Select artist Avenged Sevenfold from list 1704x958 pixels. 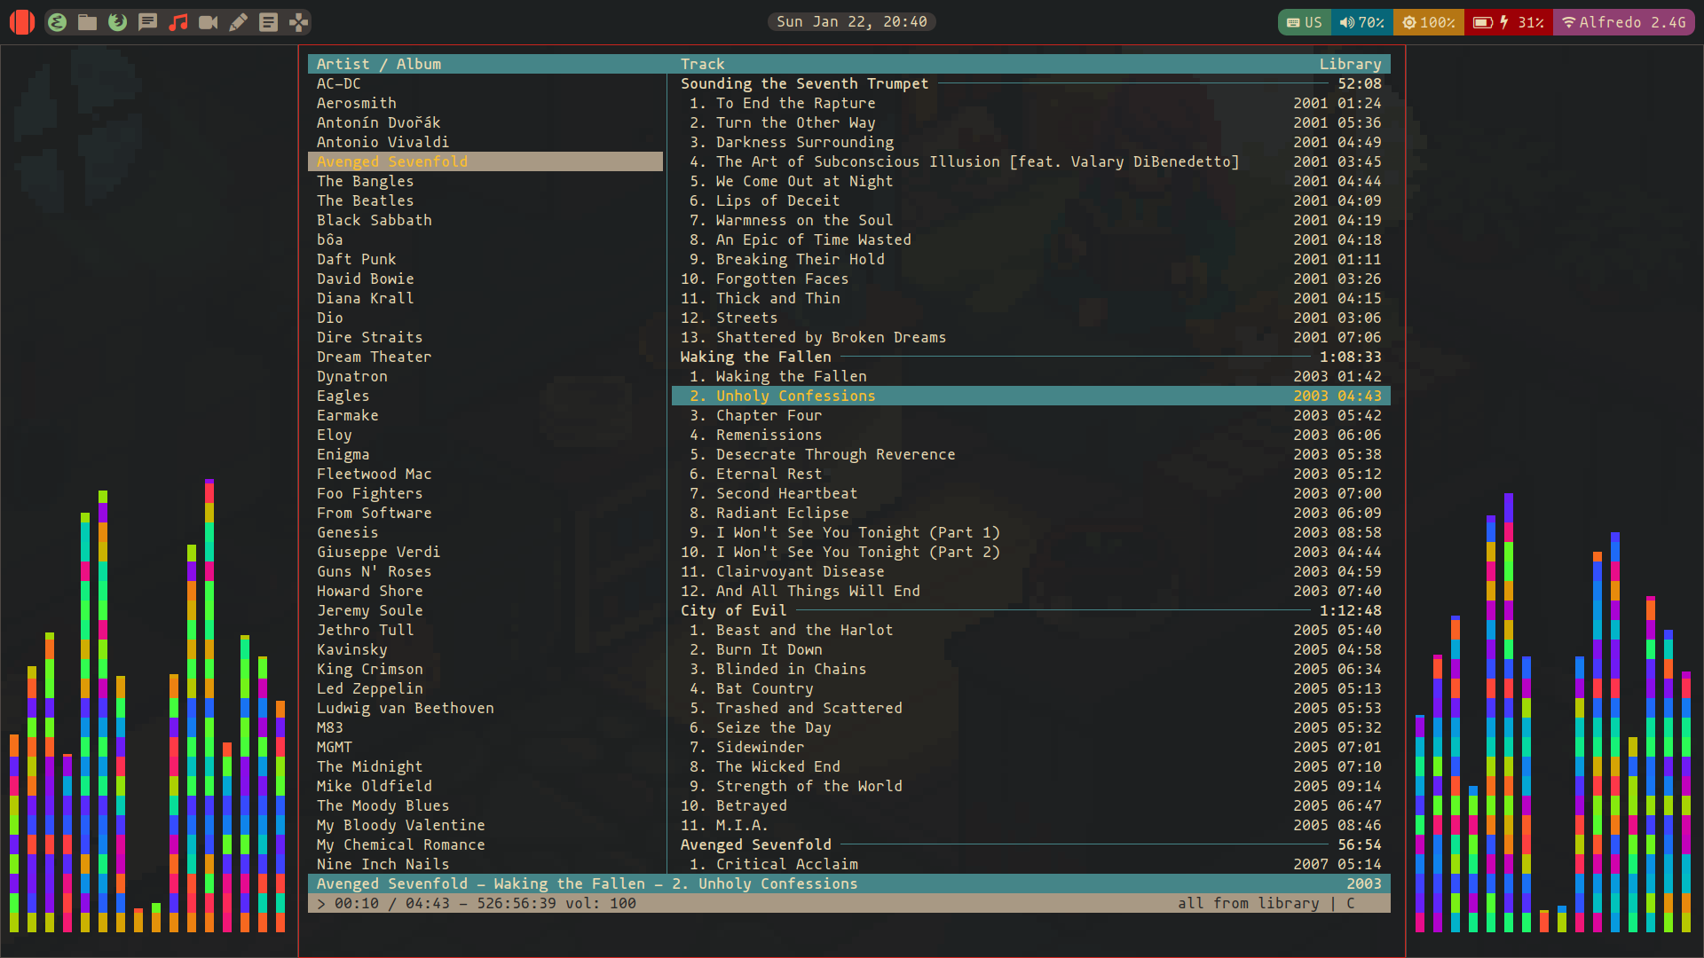pyautogui.click(x=392, y=161)
